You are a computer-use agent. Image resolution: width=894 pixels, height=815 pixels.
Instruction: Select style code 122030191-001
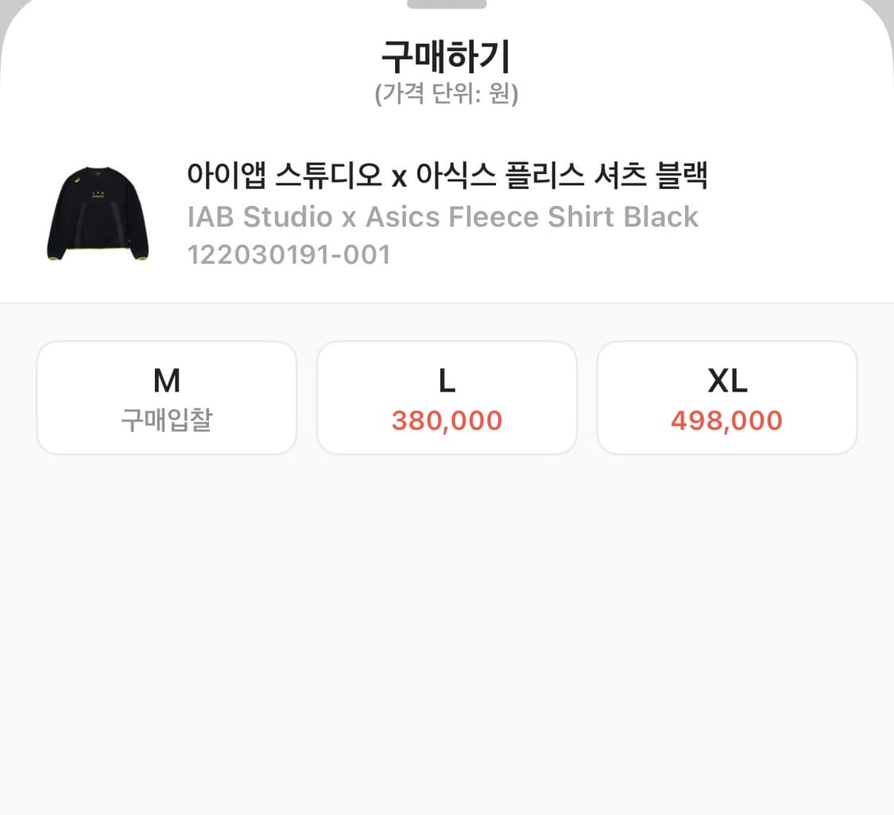(x=289, y=255)
